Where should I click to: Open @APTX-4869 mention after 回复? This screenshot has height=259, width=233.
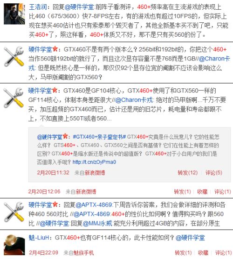click(x=94, y=205)
